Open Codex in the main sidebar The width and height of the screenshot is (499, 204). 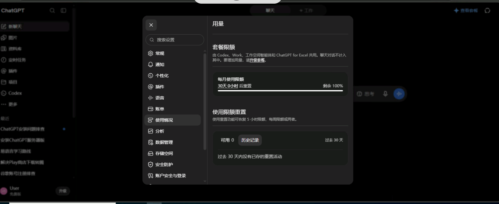coord(35,93)
